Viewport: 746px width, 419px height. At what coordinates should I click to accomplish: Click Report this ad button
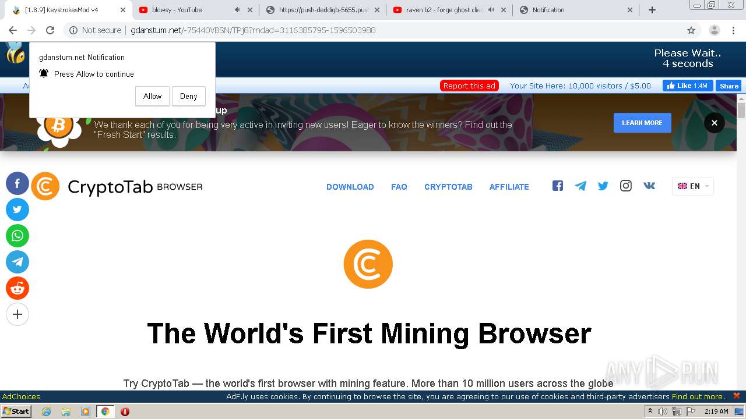coord(469,86)
